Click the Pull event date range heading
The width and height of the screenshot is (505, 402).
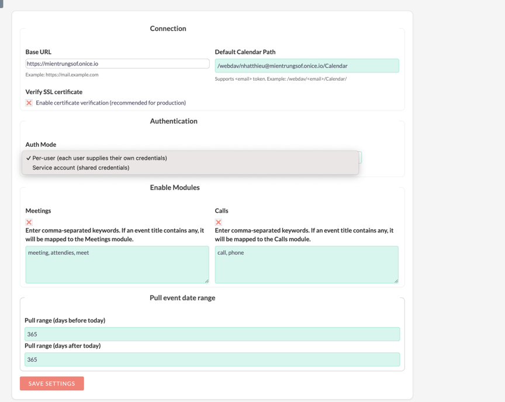point(182,298)
